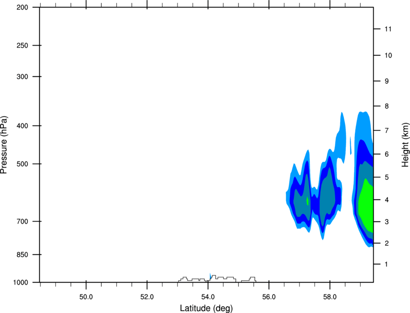Click the 4 km height label
The image size is (410, 313).
point(387,200)
